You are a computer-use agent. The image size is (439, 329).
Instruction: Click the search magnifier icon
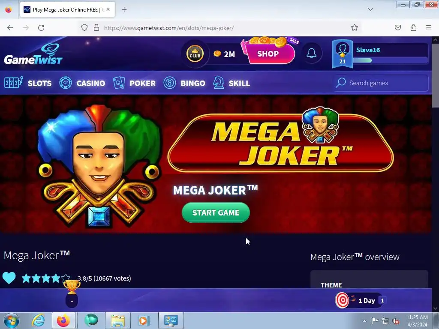click(341, 83)
